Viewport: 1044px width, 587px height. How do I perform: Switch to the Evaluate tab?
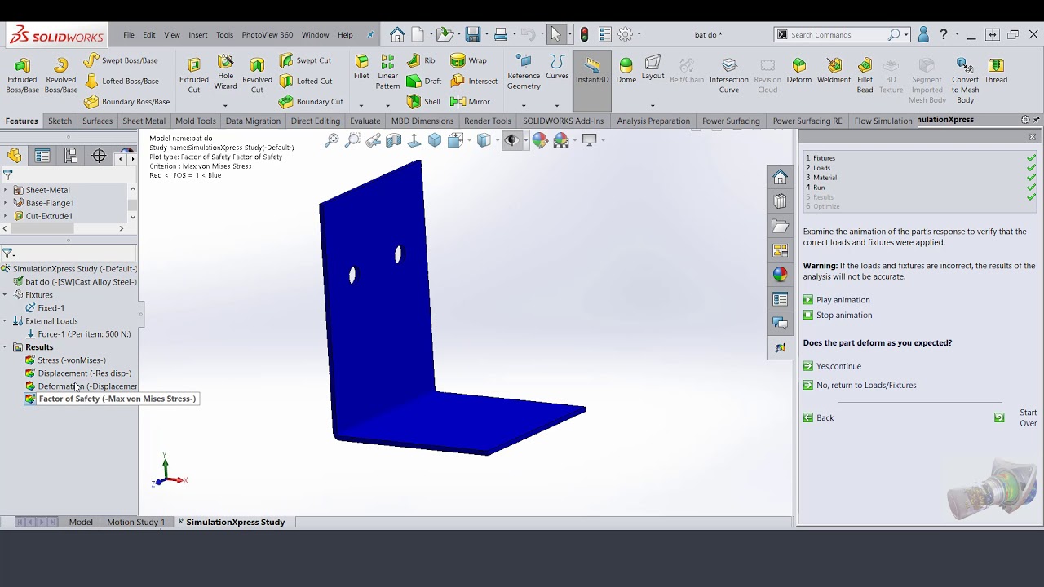[x=365, y=121]
